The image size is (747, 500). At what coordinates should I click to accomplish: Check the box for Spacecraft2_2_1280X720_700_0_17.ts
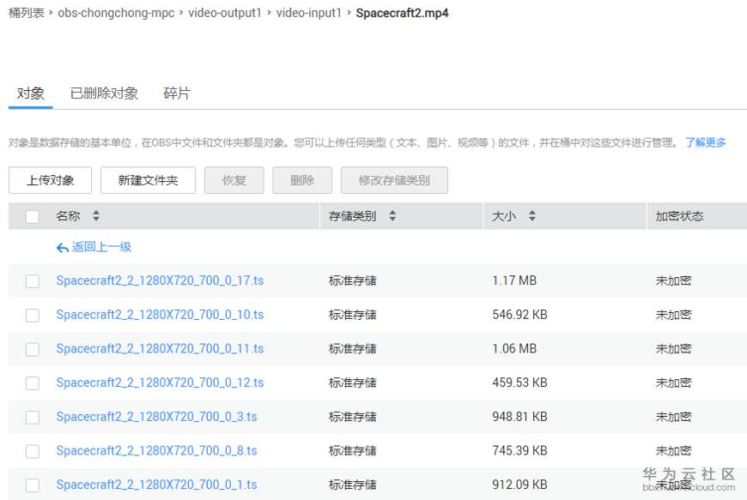pos(32,280)
